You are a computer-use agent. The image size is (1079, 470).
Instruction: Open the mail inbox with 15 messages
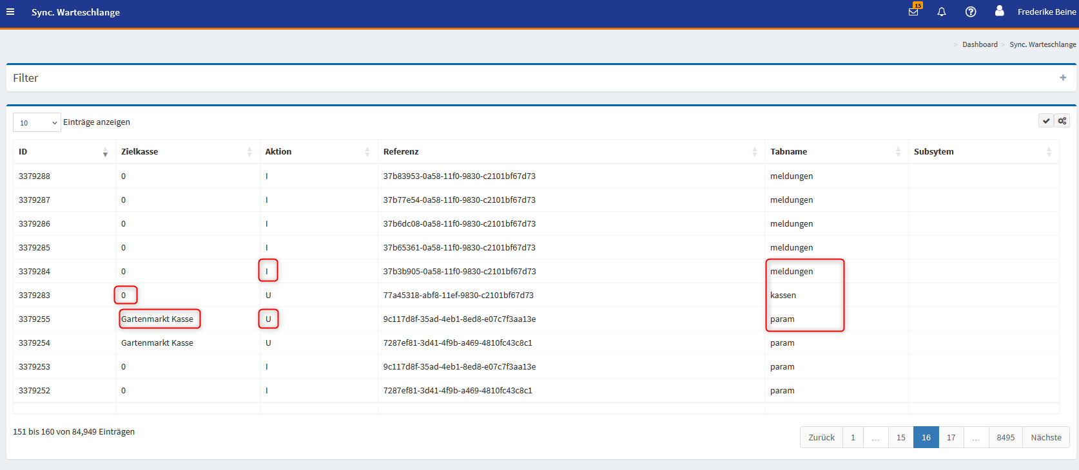click(x=913, y=12)
